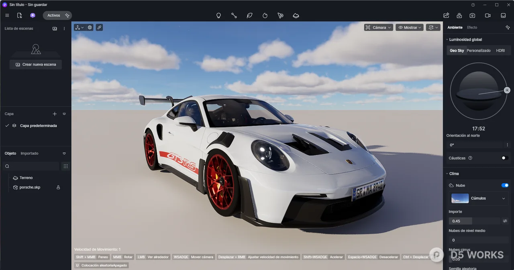Open the render queue tray icon
This screenshot has height=270, width=514.
[x=503, y=15]
